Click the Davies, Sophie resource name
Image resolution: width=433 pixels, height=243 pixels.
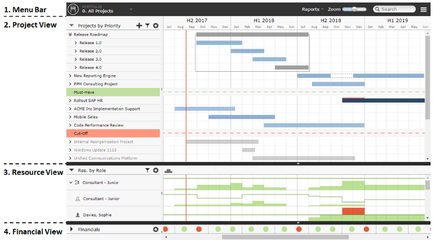click(x=97, y=215)
